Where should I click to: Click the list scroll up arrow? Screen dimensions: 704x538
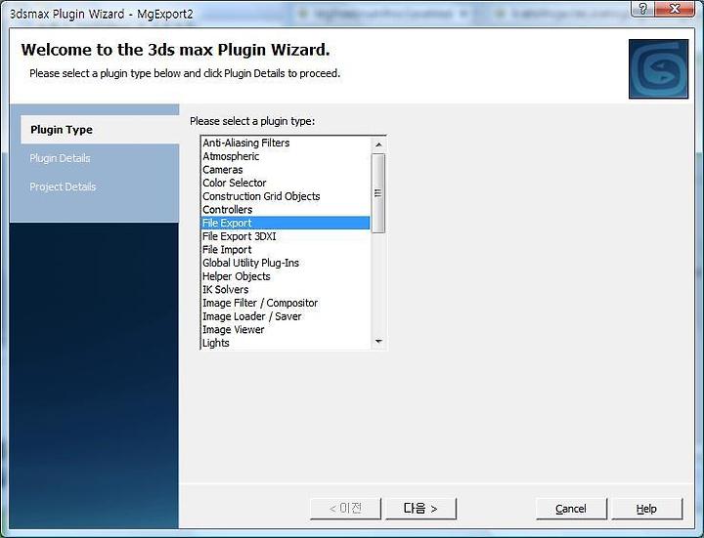pos(378,145)
